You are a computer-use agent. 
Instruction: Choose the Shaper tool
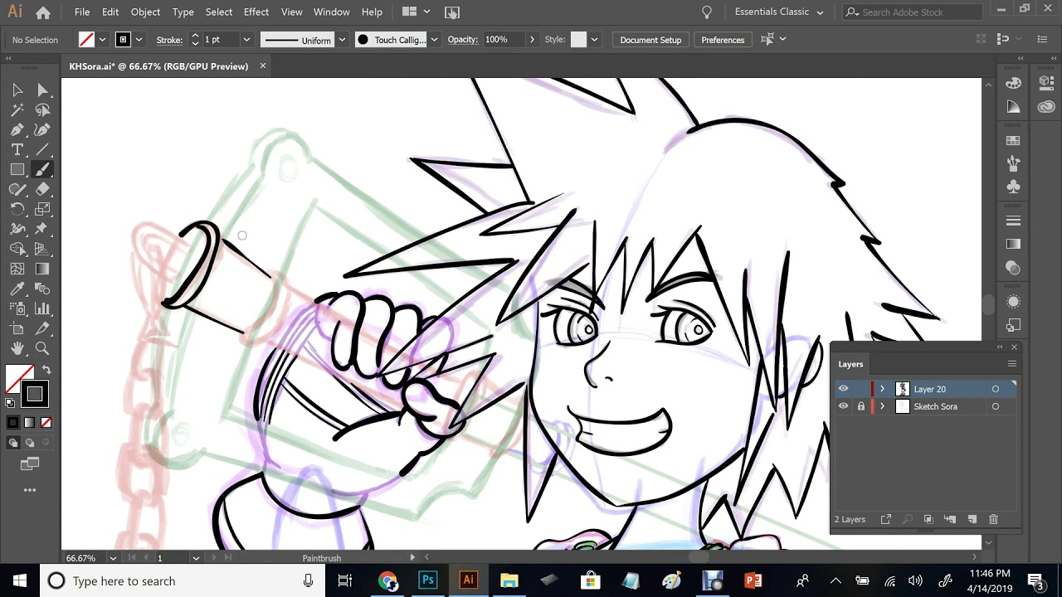point(17,189)
